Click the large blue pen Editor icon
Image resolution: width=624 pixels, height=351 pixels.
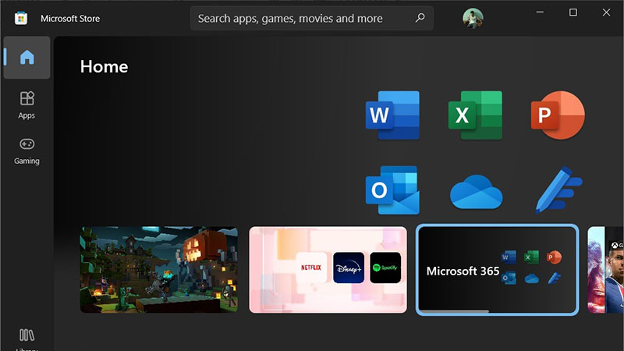click(x=558, y=190)
